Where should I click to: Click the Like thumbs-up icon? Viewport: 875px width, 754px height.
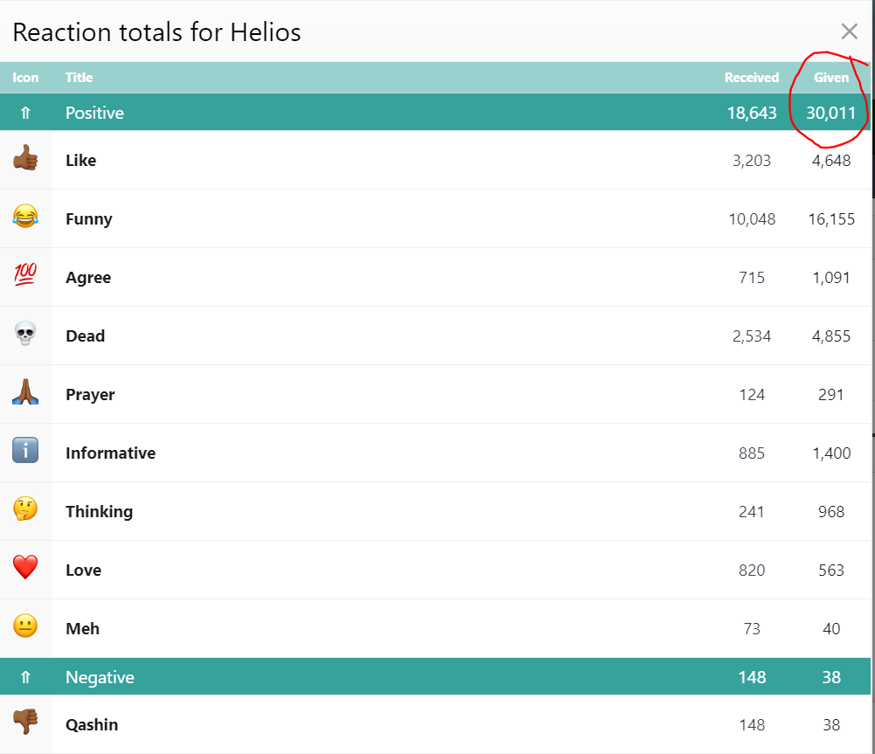(x=25, y=158)
